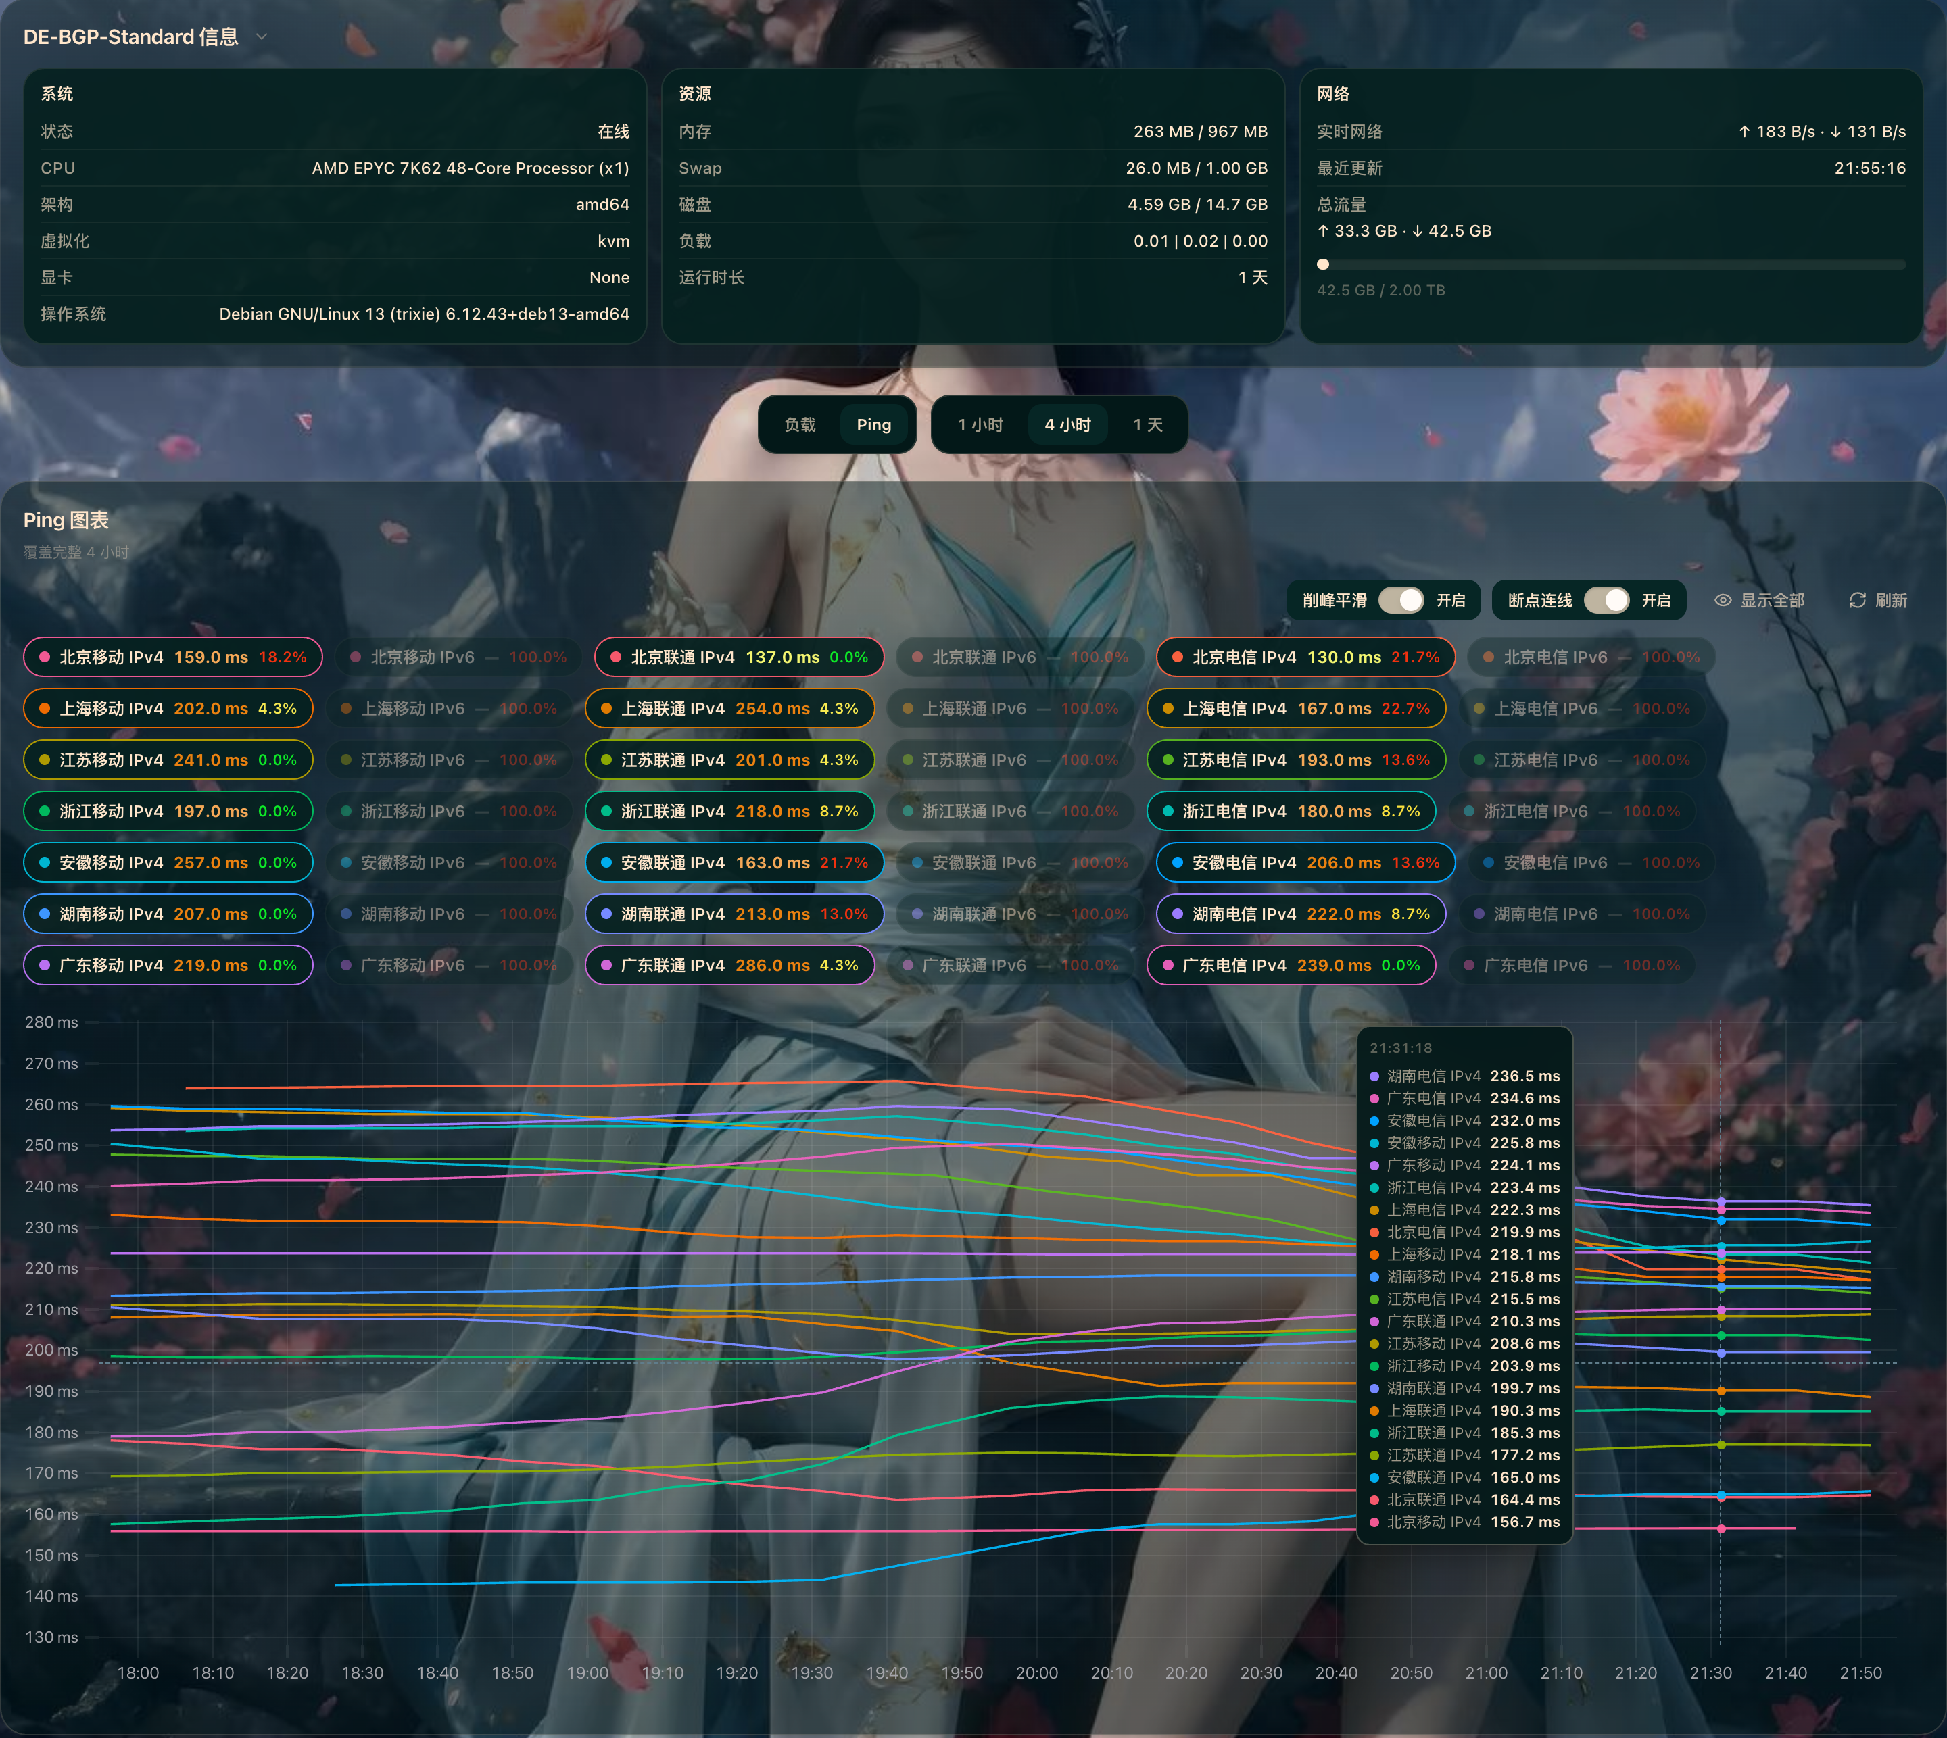This screenshot has width=1947, height=1738.
Task: Click the 浙江联通 IPv4 color dot
Action: pos(606,812)
